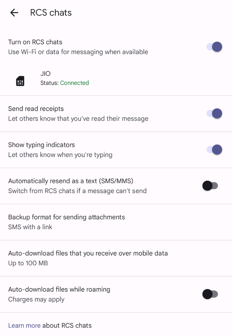Tap the JIO carrier name
Image resolution: width=232 pixels, height=336 pixels.
[x=46, y=73]
